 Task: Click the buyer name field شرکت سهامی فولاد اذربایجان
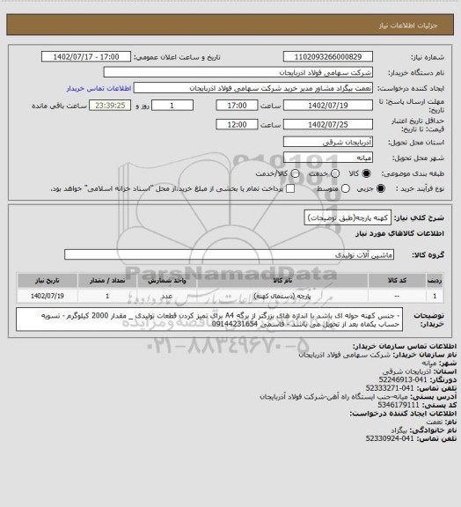(x=238, y=72)
